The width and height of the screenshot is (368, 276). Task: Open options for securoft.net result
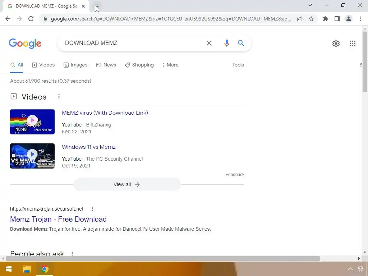[92, 209]
